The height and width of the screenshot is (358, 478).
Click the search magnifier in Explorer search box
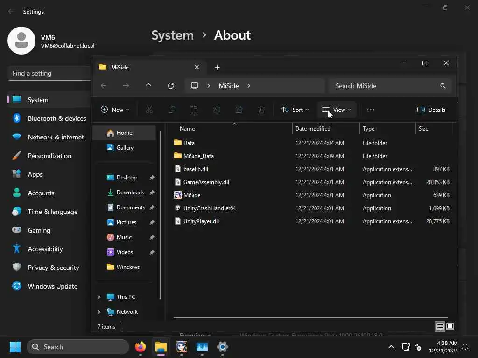(x=443, y=86)
